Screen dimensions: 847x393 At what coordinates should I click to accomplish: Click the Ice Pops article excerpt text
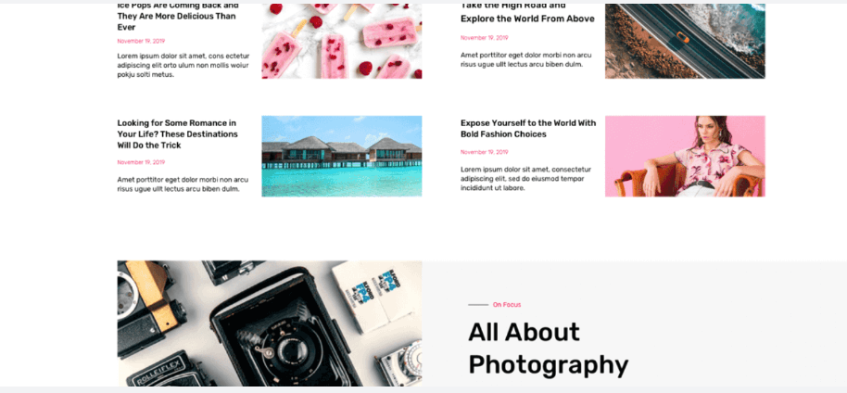(x=183, y=65)
